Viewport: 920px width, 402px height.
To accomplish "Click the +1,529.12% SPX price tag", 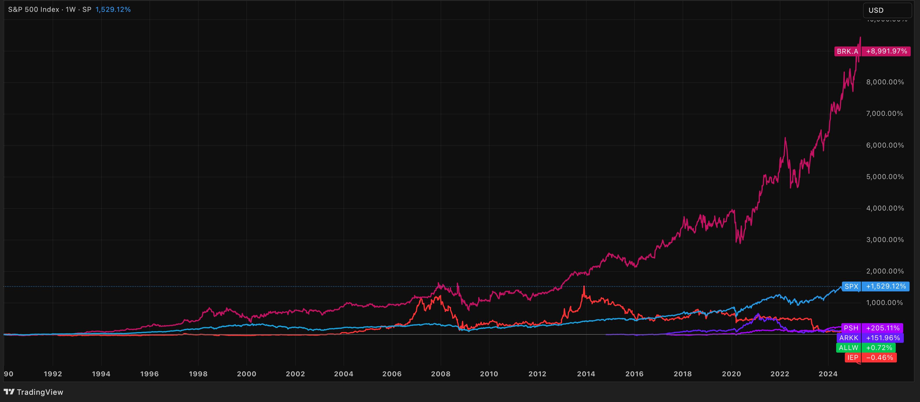I will tap(885, 286).
